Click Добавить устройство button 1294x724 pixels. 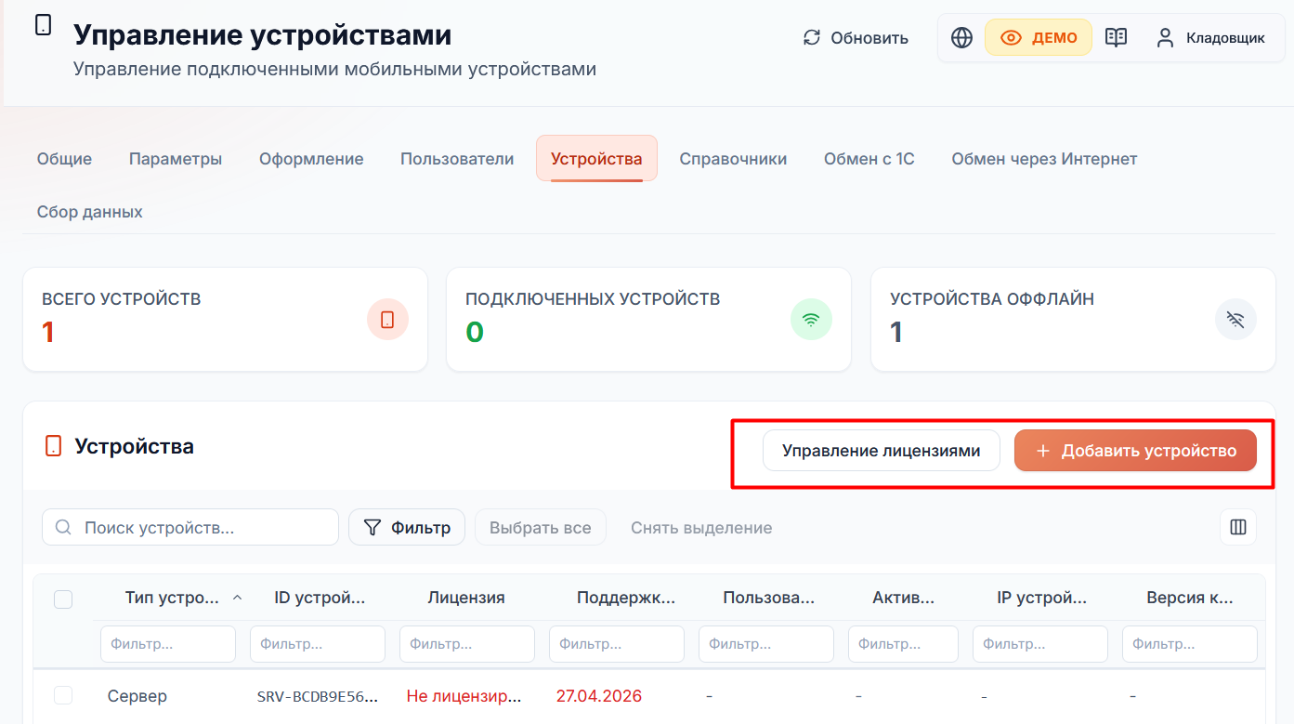pos(1135,451)
